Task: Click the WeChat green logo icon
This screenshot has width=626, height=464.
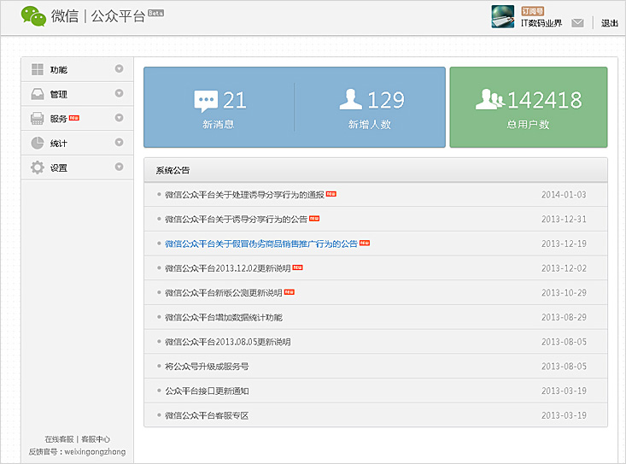Action: click(33, 16)
